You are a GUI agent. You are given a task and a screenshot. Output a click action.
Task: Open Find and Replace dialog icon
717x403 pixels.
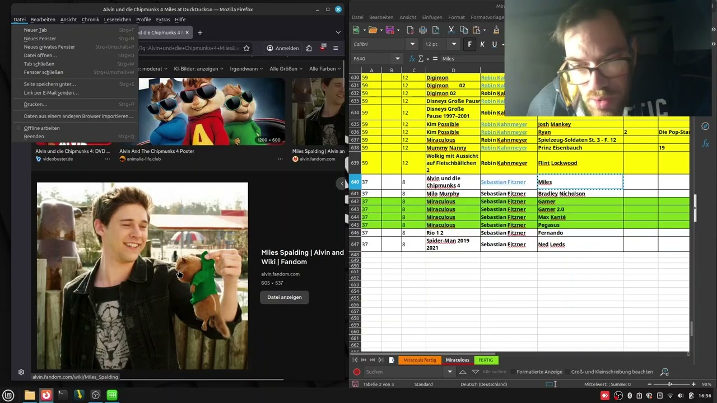[x=664, y=372]
